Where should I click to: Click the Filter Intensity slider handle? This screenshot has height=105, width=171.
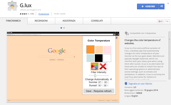[x=95, y=76]
